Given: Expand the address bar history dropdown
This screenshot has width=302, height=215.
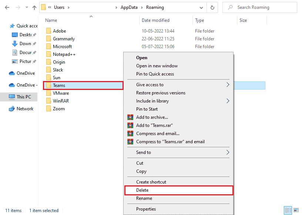Looking at the screenshot, I should [x=201, y=8].
